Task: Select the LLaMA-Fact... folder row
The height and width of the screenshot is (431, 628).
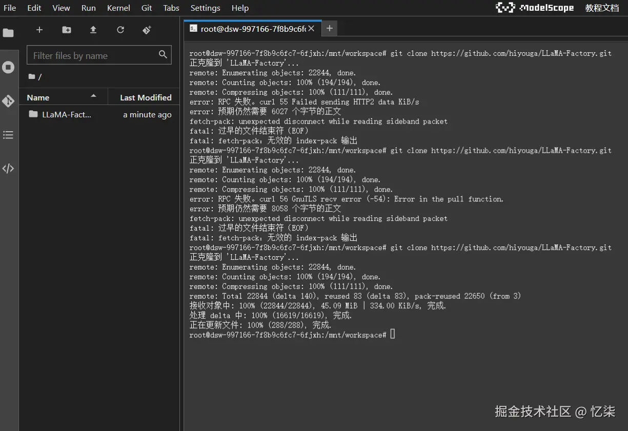Action: click(99, 114)
